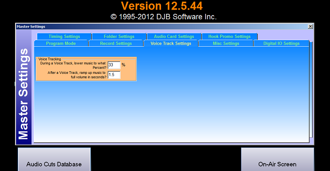The width and height of the screenshot is (330, 171).
Task: Open the Misc Settings tab
Action: (225, 43)
